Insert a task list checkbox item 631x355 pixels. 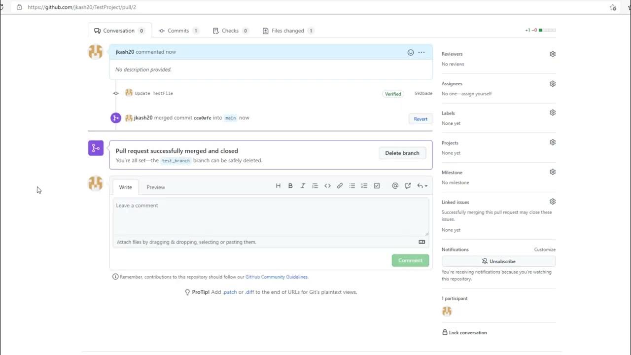377,186
